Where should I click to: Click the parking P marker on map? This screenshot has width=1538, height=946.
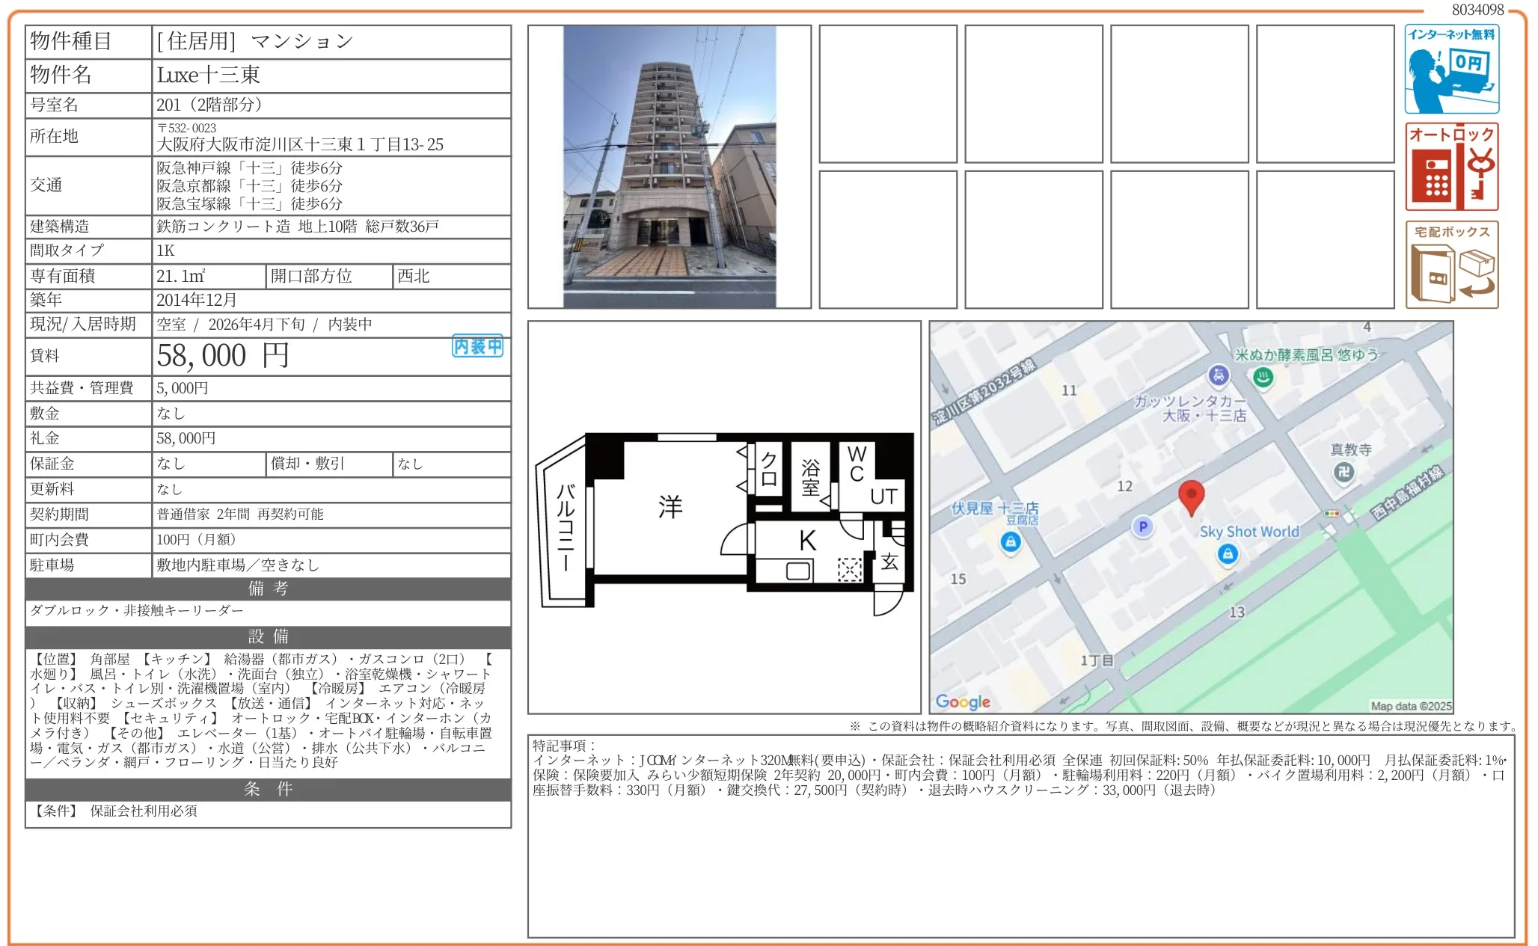click(x=1142, y=526)
